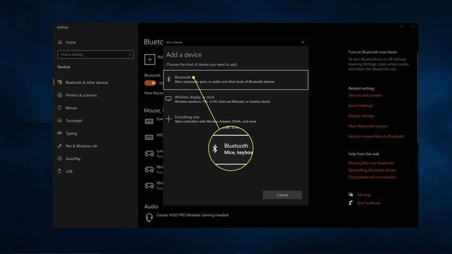Open Send or receive files via Bluetooth
The width and height of the screenshot is (452, 254).
tap(376, 136)
